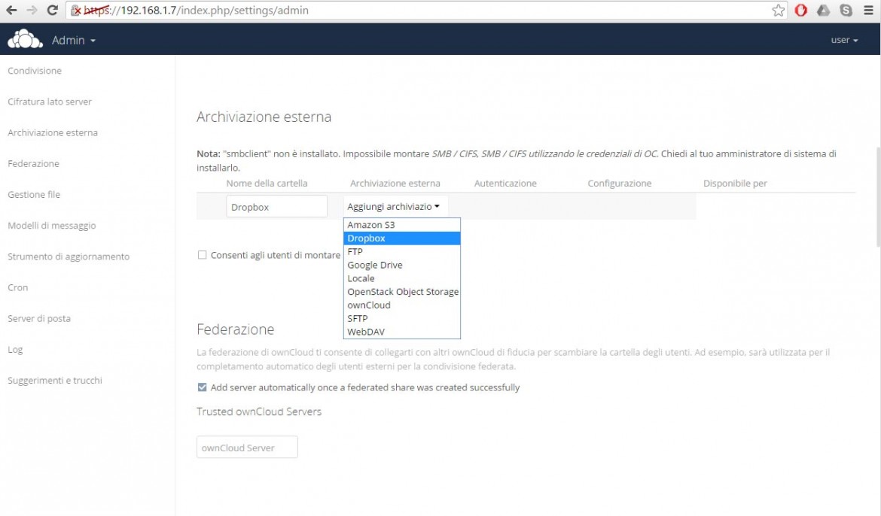Click Trusted ownCloud Servers heading
Image resolution: width=881 pixels, height=516 pixels.
tap(259, 411)
